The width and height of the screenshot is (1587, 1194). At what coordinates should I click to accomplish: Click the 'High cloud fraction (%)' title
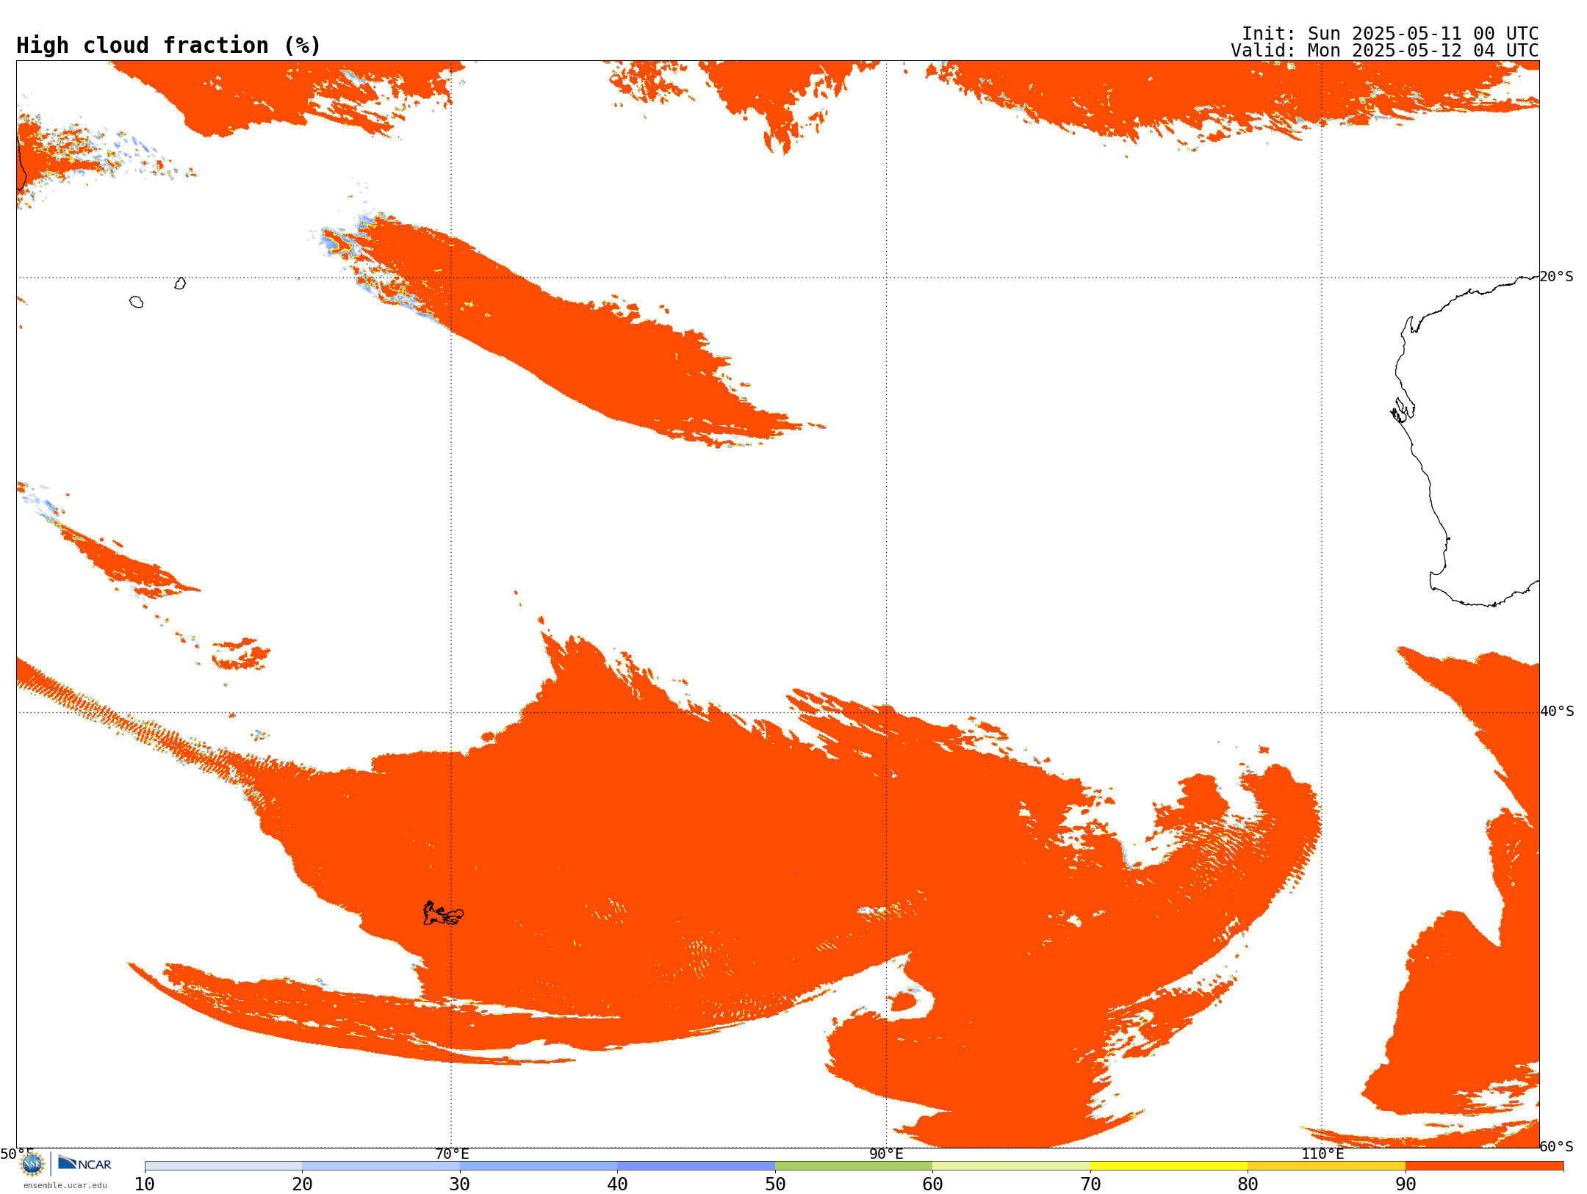pos(169,46)
